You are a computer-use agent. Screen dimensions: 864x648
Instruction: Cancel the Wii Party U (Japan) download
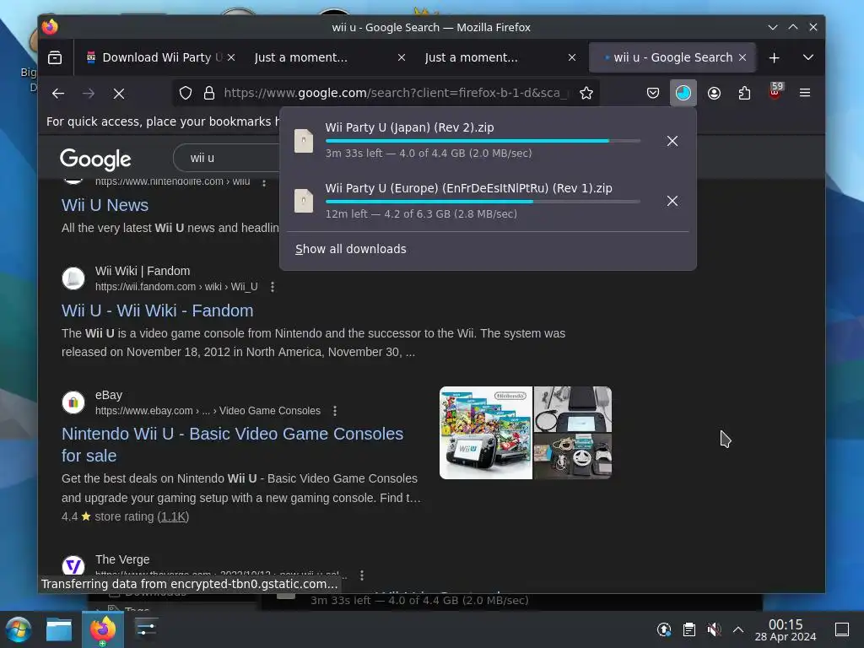click(x=672, y=141)
